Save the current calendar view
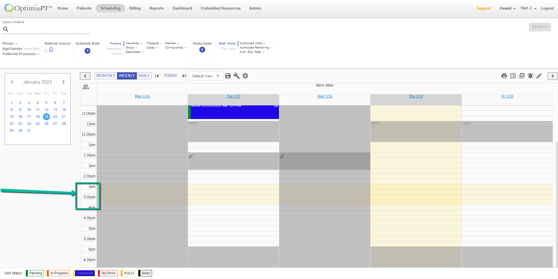Viewport: 558px width, 279px height. 228,76
